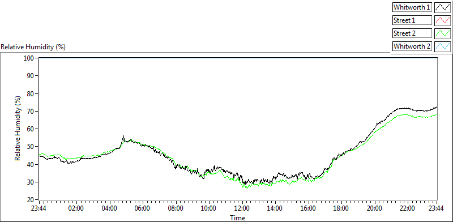The width and height of the screenshot is (453, 222).
Task: Click the Relative Humidity (%) graph caption
Action: (33, 47)
